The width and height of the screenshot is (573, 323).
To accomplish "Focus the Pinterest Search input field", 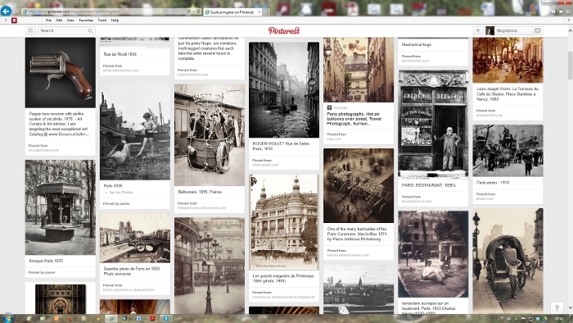I will point(63,30).
